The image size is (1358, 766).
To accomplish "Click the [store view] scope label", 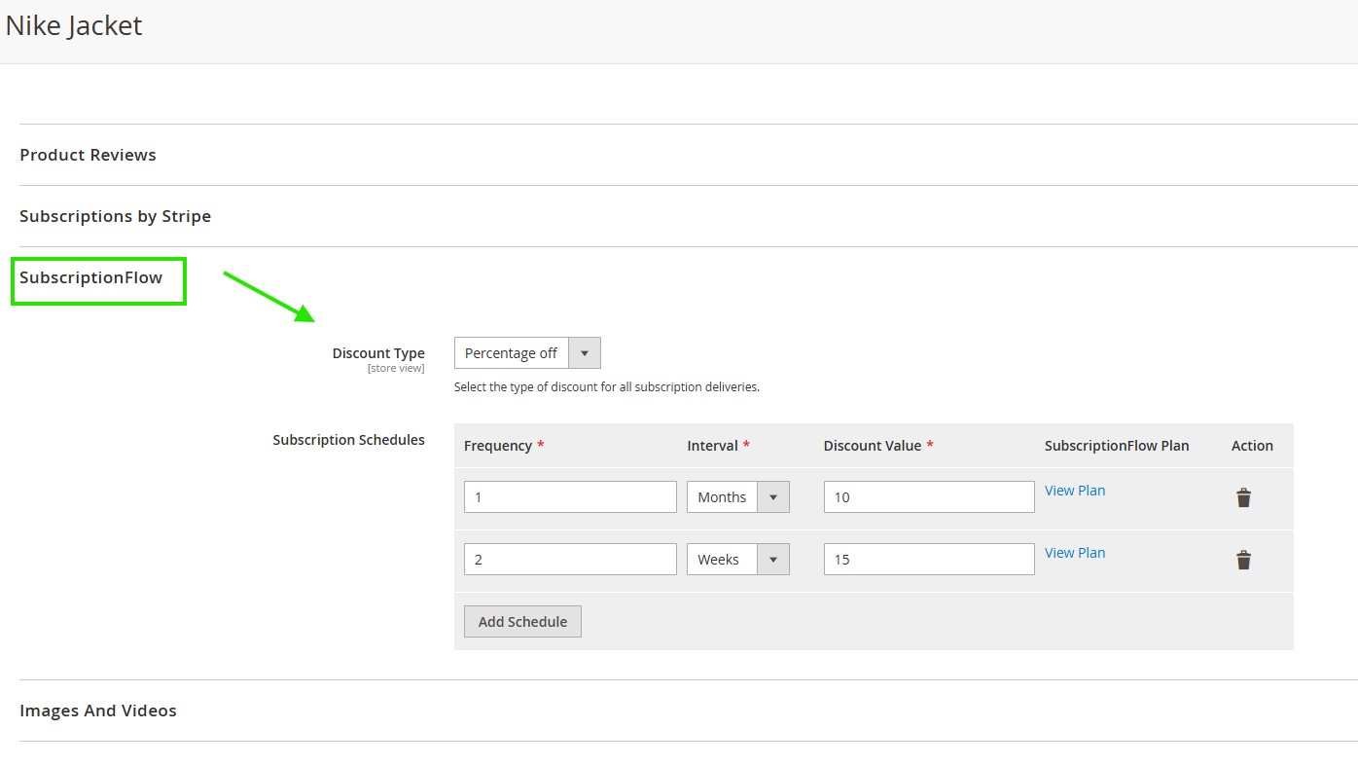I will click(x=396, y=368).
